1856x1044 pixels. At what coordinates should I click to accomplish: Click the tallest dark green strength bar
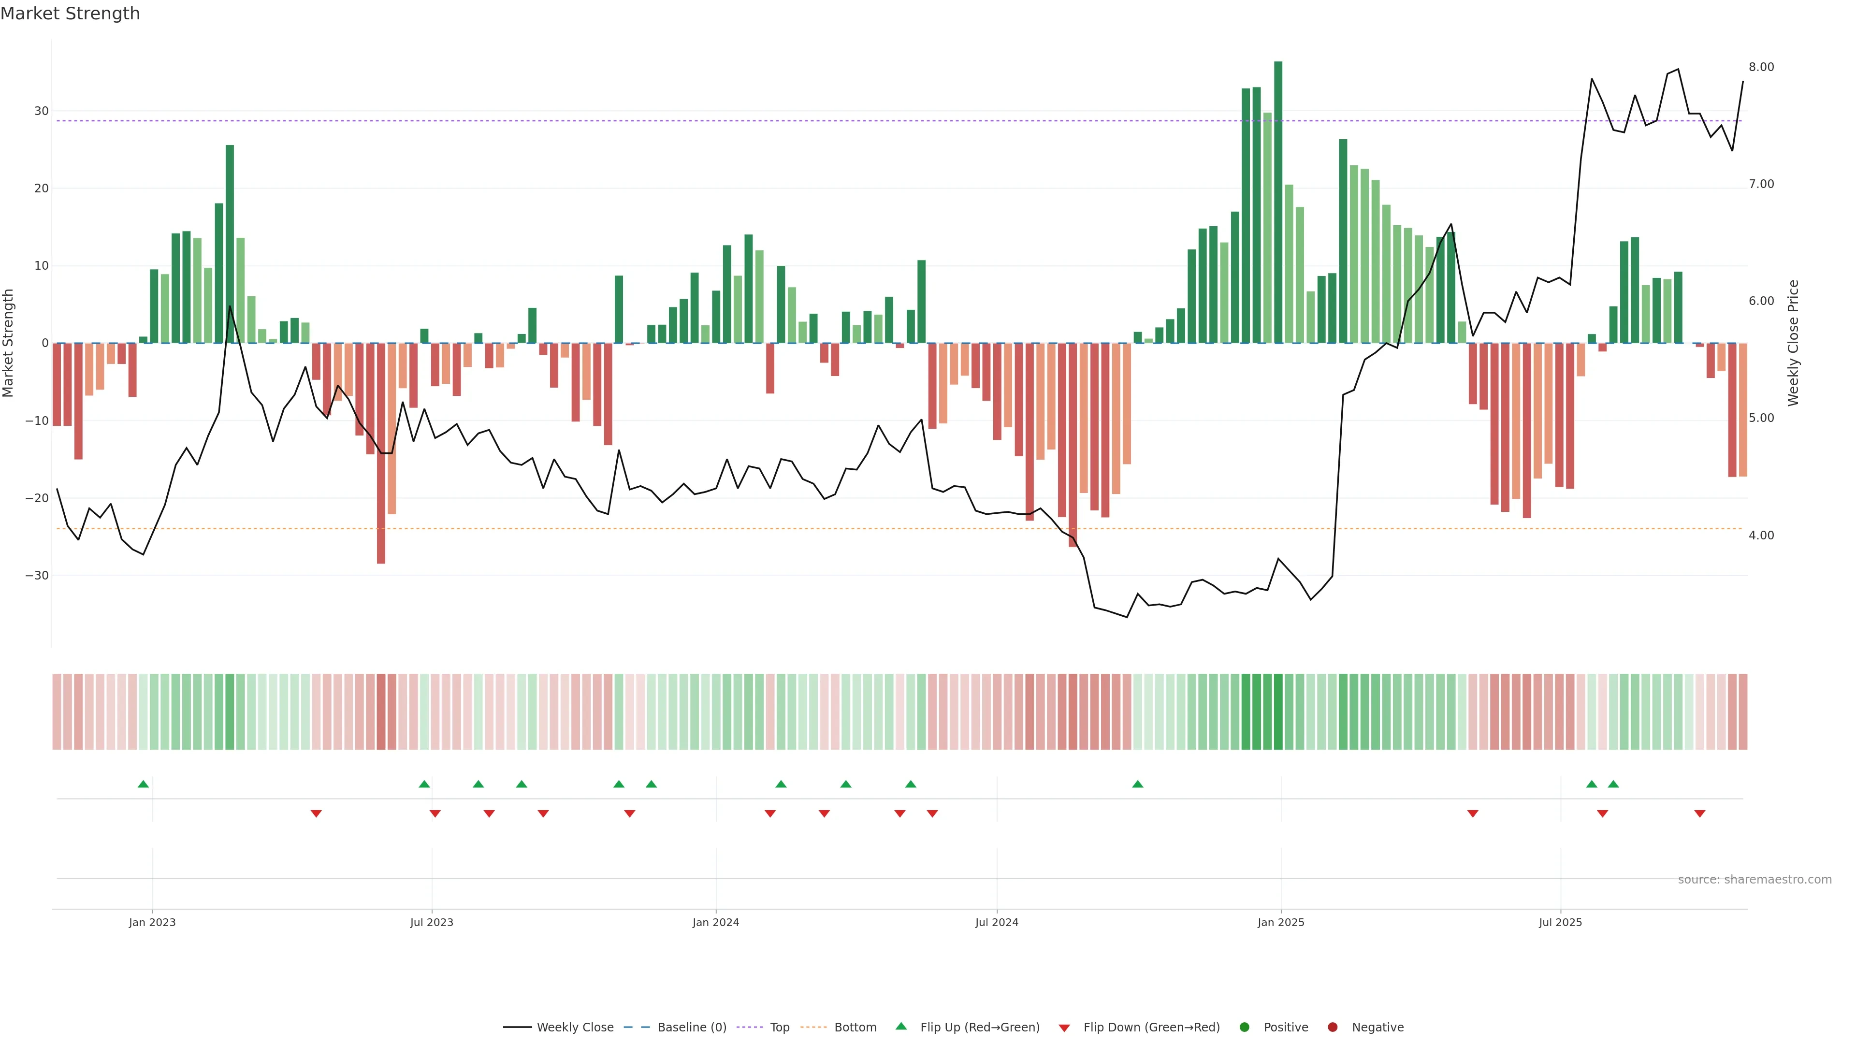[1278, 202]
